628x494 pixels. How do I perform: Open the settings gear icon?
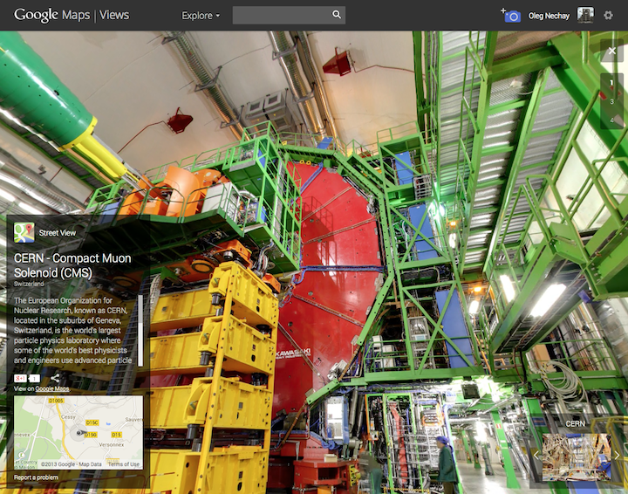[608, 15]
